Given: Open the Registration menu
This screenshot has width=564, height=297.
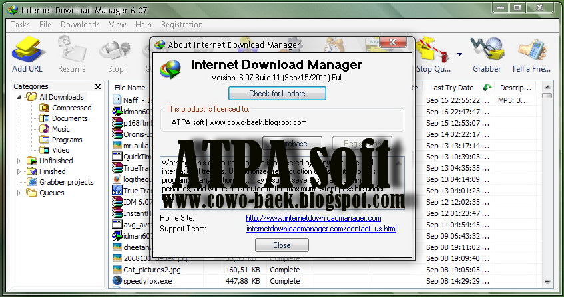Looking at the screenshot, I should [x=182, y=25].
